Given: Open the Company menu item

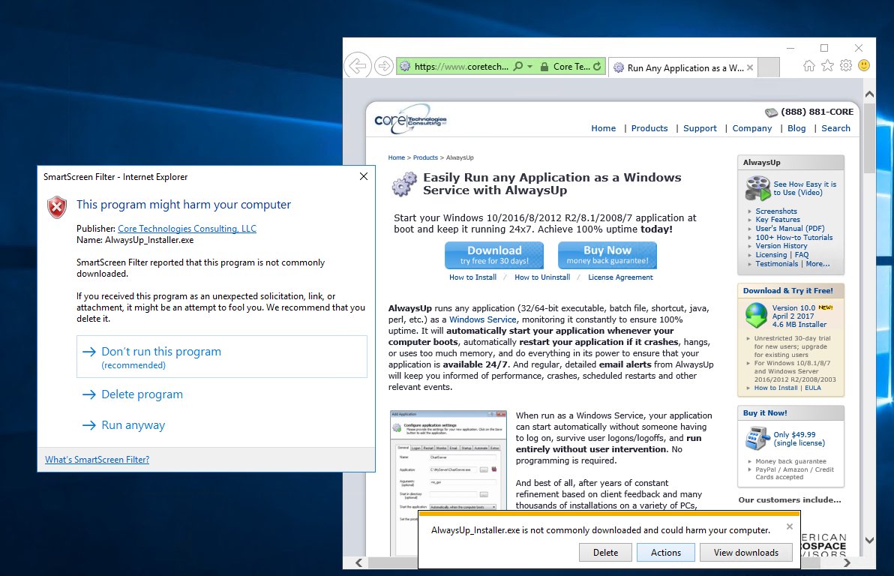Looking at the screenshot, I should pyautogui.click(x=752, y=128).
